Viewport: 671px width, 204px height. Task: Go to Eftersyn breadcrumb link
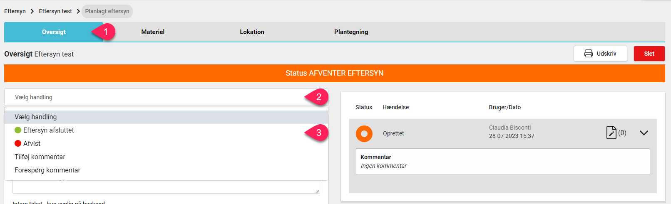pyautogui.click(x=15, y=11)
